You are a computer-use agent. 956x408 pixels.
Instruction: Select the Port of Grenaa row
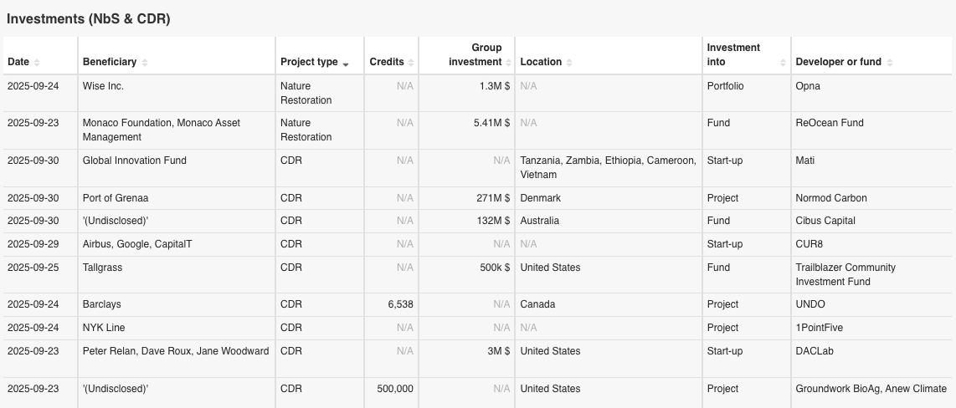click(x=116, y=198)
